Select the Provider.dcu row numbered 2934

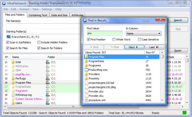(122, 91)
